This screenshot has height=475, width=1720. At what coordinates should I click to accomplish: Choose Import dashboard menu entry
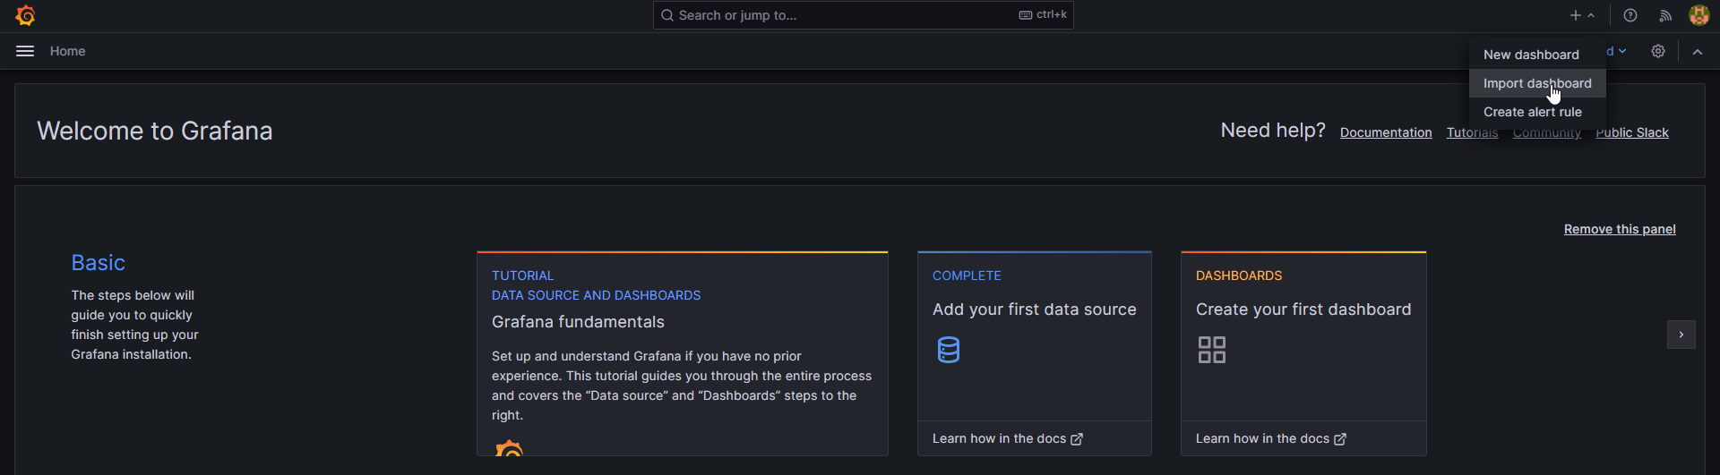[1537, 83]
